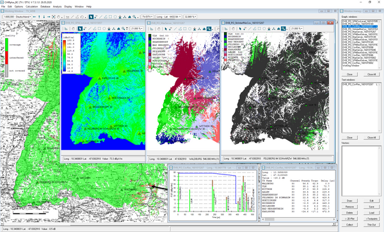Image resolution: width=384 pixels, height=232 pixels.
Task: Click the profile icon in StrInterfNoCov window
Action: coord(226,29)
